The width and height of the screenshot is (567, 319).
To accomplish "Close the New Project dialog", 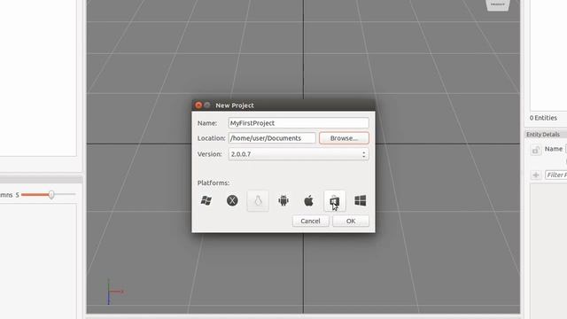I will (x=198, y=105).
